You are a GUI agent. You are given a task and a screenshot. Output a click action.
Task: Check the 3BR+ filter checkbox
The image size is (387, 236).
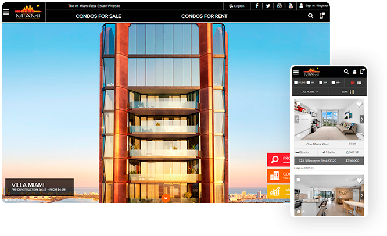[333, 83]
